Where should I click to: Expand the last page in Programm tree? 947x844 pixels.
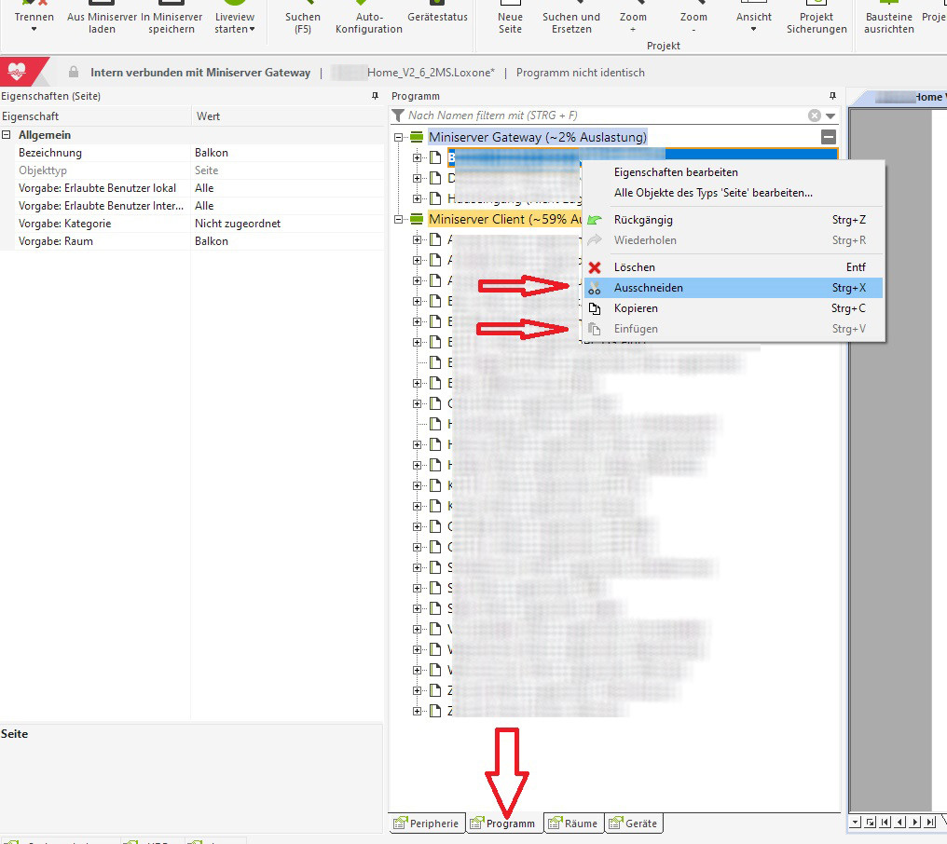point(417,711)
